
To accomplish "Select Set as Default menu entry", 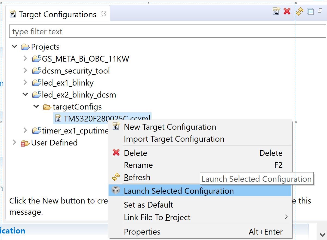I will (x=148, y=205).
